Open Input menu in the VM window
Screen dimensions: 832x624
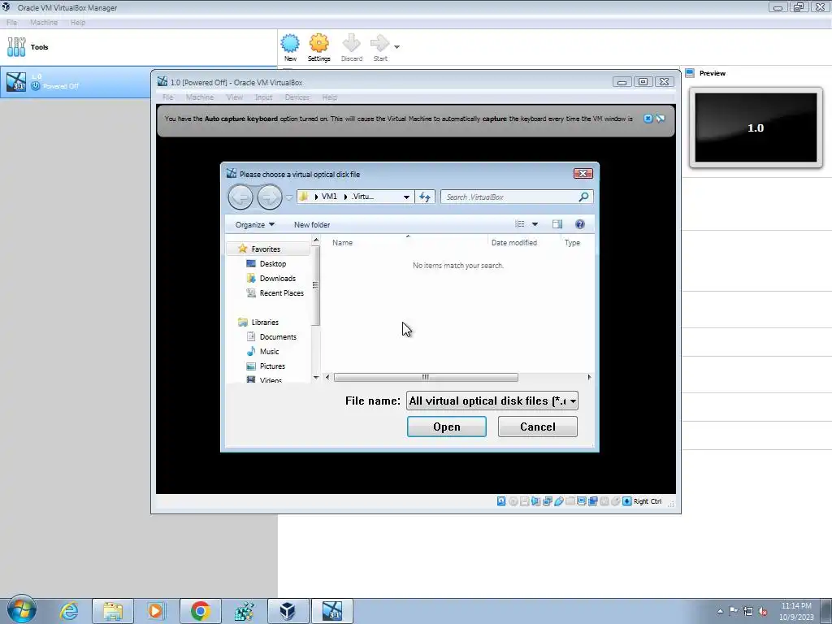click(263, 97)
